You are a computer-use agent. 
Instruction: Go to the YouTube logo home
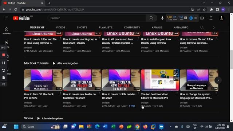pyautogui.click(x=21, y=18)
